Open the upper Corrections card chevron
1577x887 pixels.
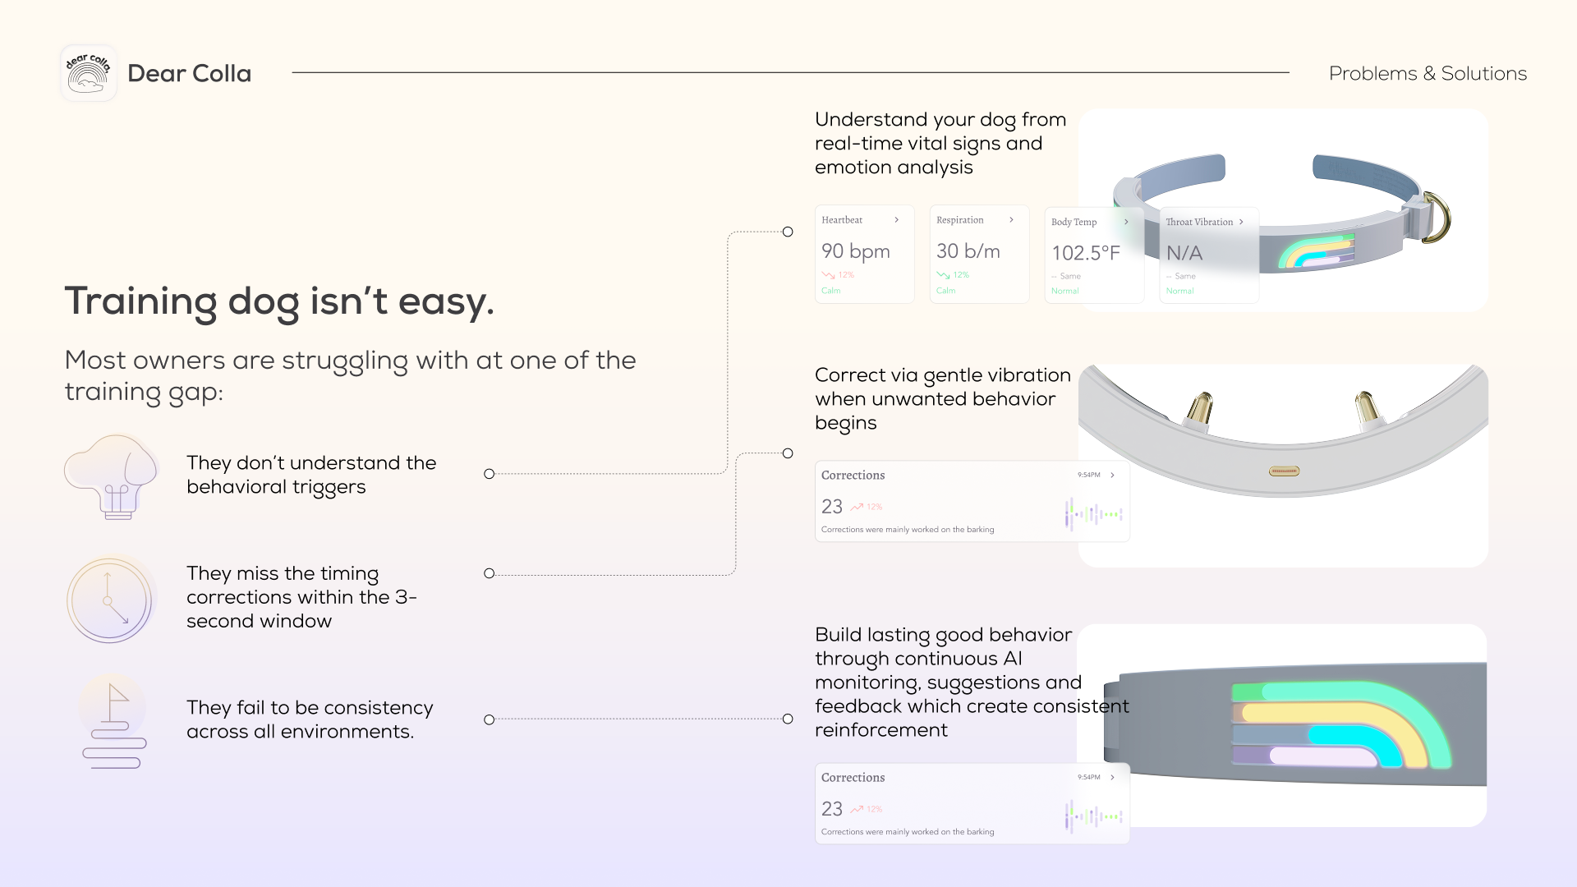pyautogui.click(x=1113, y=476)
